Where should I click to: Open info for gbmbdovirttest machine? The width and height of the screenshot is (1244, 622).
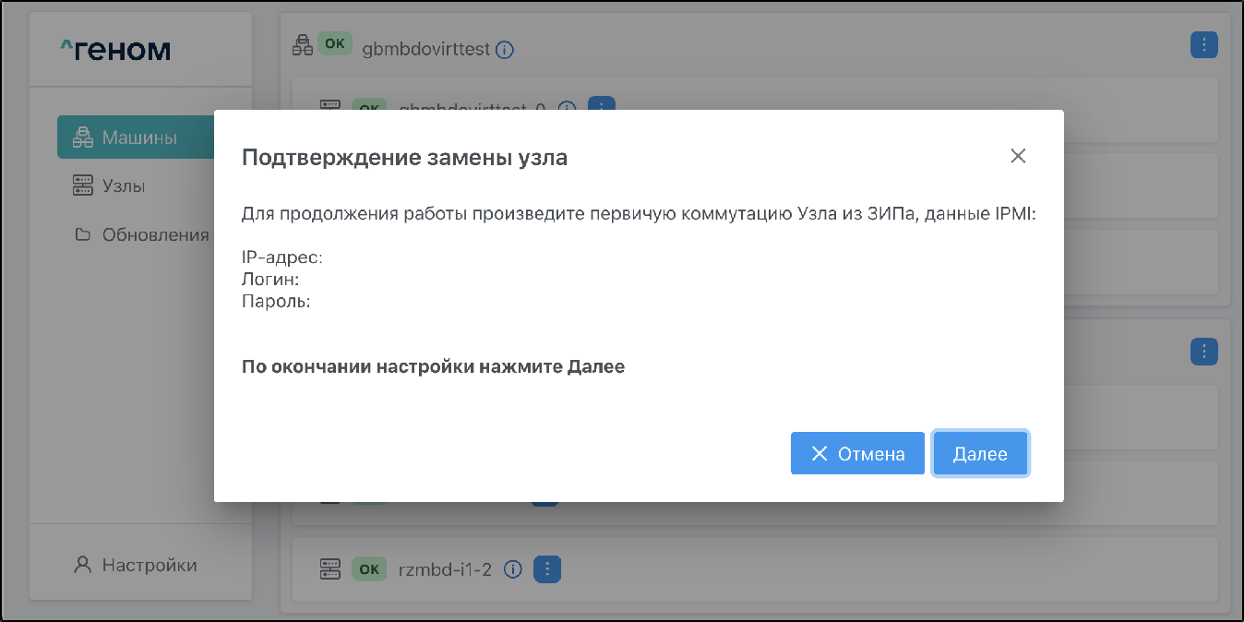tap(505, 50)
